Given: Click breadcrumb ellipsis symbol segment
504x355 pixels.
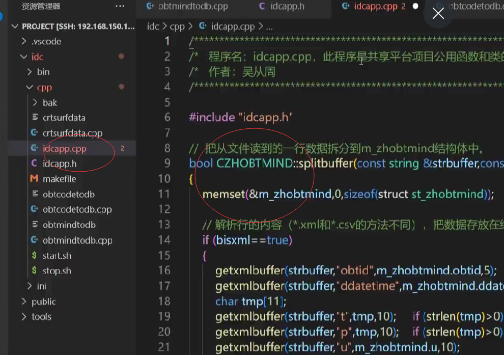Looking at the screenshot, I should [x=270, y=28].
